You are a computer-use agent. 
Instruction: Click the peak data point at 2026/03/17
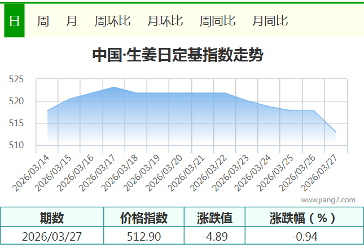[114, 87]
